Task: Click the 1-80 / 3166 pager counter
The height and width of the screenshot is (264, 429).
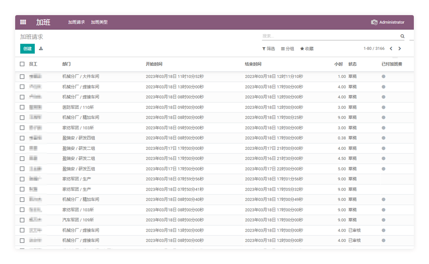Action: point(374,48)
